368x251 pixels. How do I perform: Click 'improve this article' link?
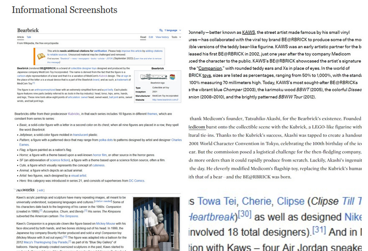pos(132,51)
